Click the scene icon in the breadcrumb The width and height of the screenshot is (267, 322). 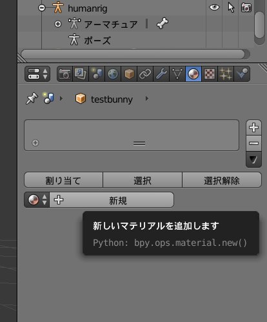point(48,99)
